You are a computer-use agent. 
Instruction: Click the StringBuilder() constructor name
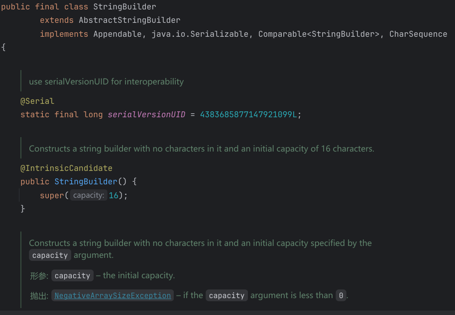click(86, 182)
